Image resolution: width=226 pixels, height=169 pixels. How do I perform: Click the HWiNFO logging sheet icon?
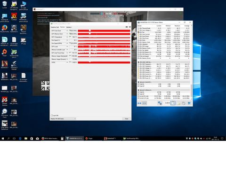178,103
